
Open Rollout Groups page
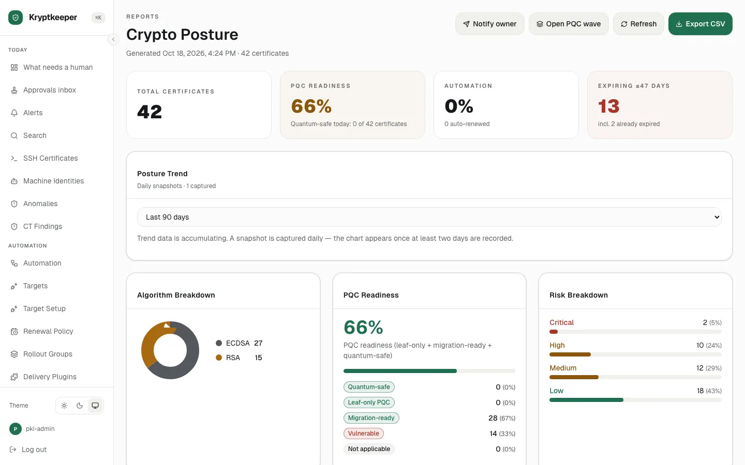tap(57, 354)
